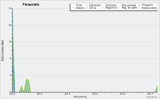Screen dimensions: 160x99
Task: Click the 5 y-axis value
Action: pyautogui.click(x=10, y=58)
